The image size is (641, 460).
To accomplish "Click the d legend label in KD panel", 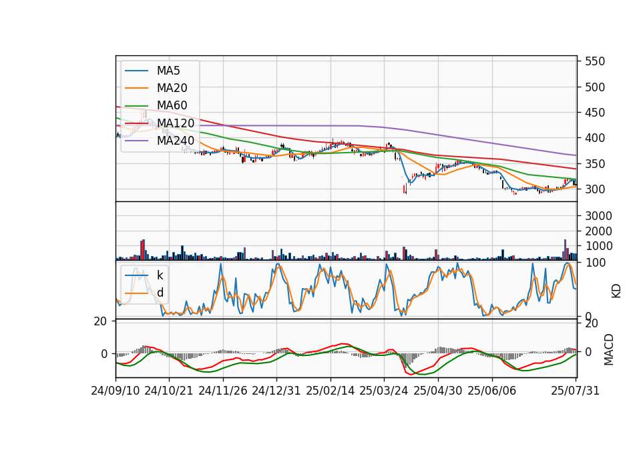I will [160, 292].
